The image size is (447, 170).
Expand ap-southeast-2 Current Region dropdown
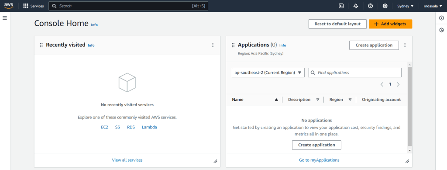(x=268, y=73)
